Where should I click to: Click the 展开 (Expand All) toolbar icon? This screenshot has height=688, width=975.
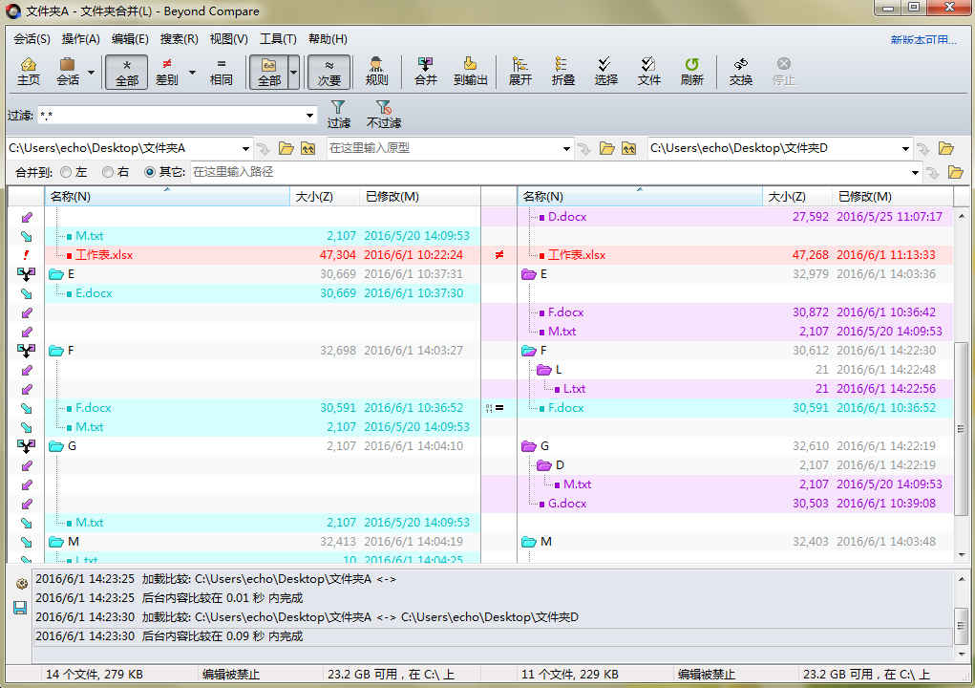519,72
